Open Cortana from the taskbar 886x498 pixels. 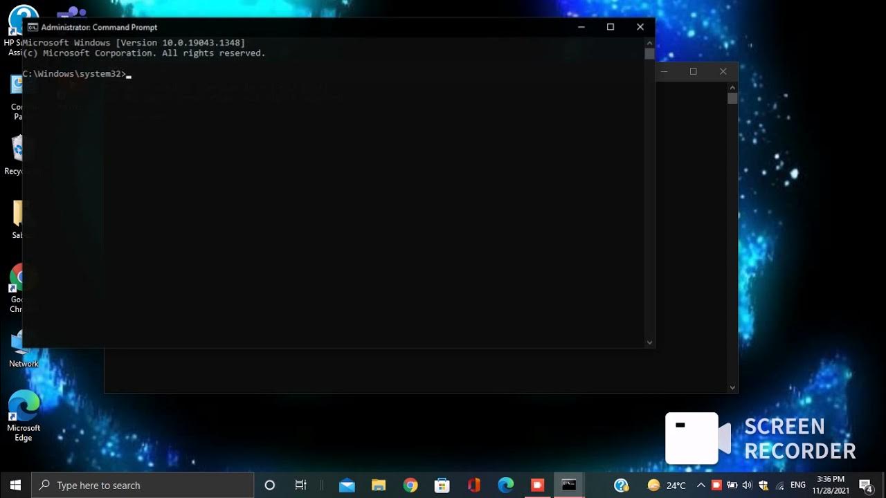(270, 486)
